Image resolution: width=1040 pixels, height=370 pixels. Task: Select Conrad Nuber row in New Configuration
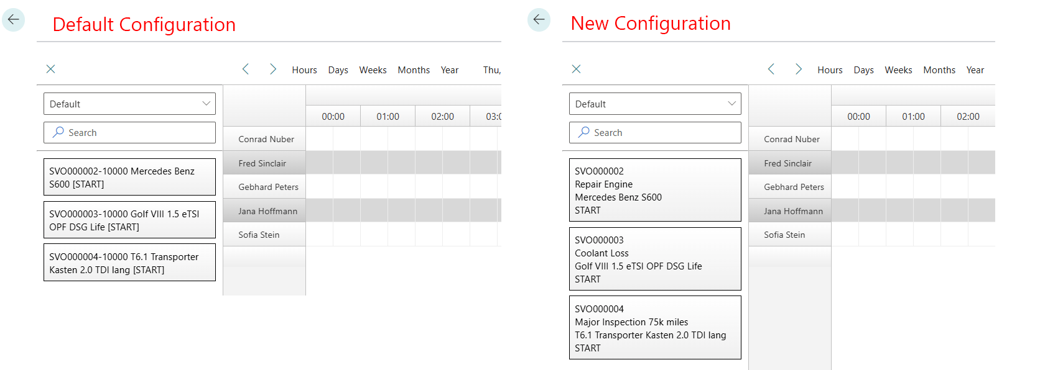(x=790, y=139)
